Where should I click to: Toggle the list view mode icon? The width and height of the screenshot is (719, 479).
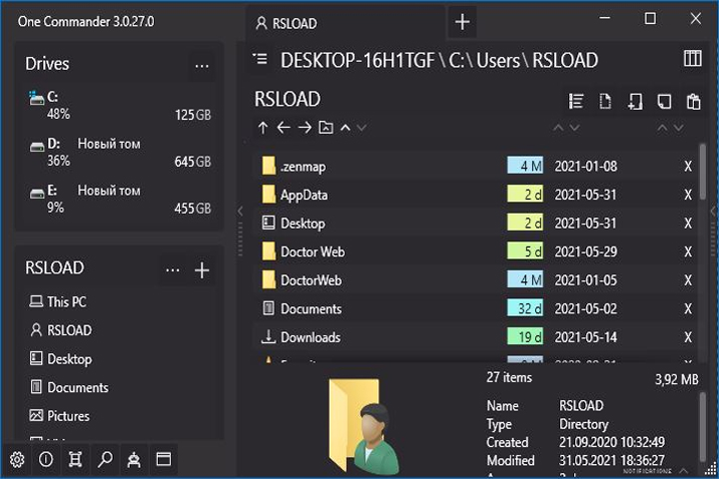(x=576, y=101)
